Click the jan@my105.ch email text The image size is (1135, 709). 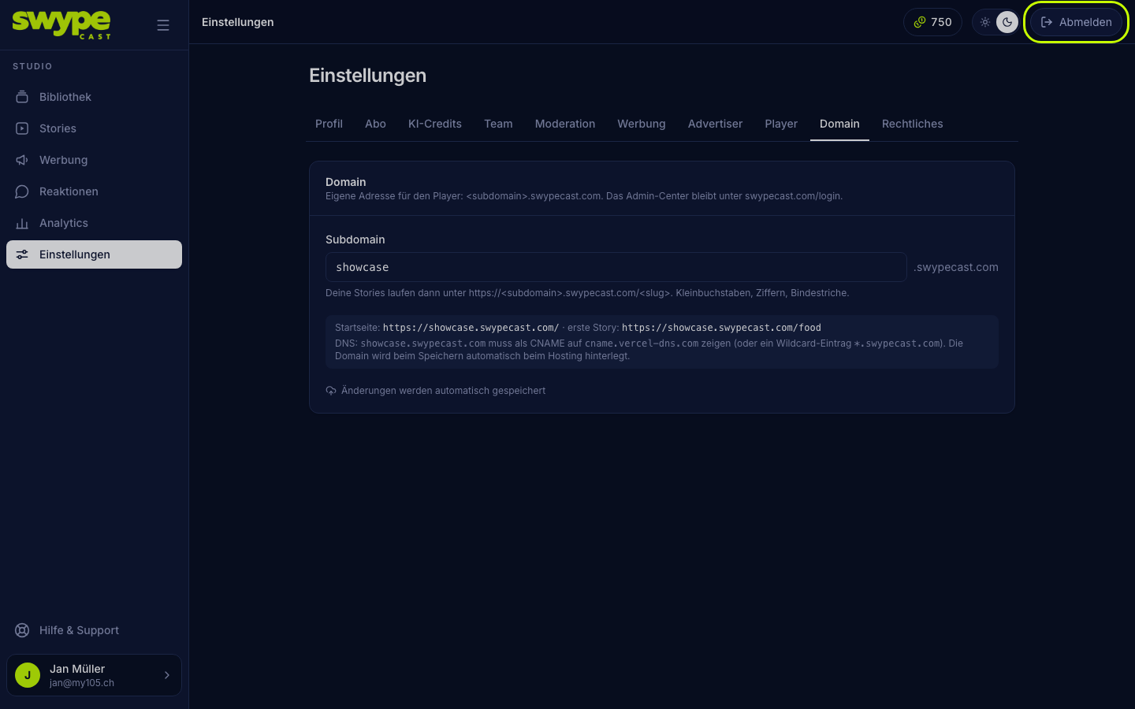[x=82, y=683]
